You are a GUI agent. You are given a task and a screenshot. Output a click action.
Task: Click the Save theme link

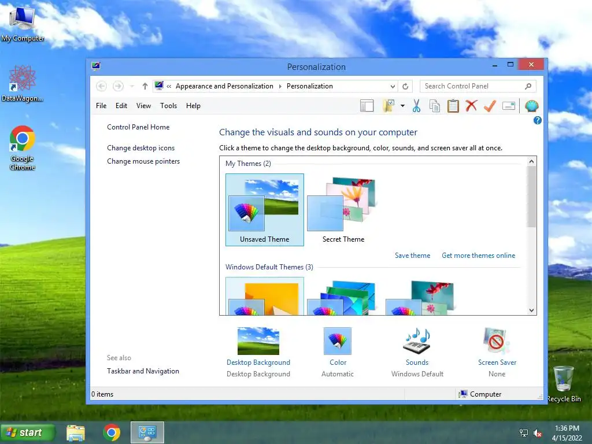pyautogui.click(x=413, y=256)
